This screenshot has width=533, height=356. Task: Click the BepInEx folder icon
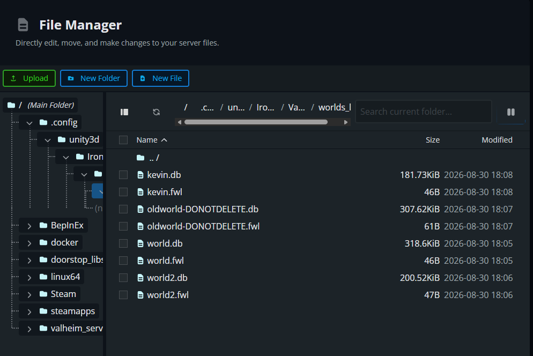43,225
